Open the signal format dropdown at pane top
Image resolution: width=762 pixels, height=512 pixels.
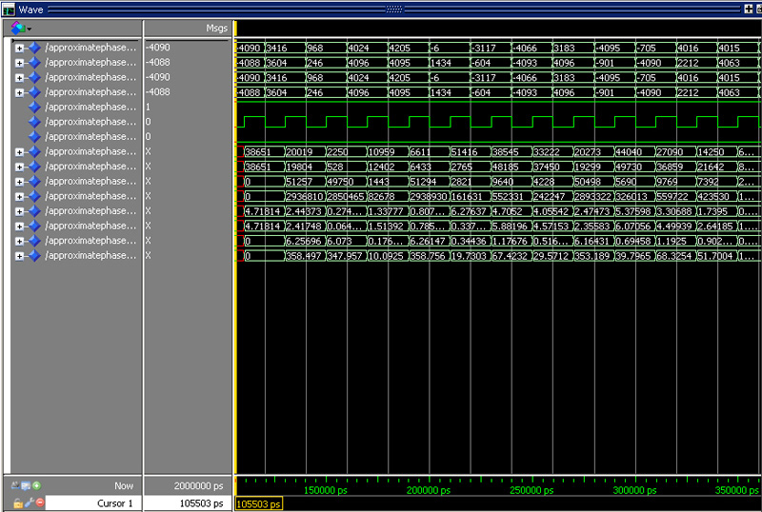coord(21,29)
